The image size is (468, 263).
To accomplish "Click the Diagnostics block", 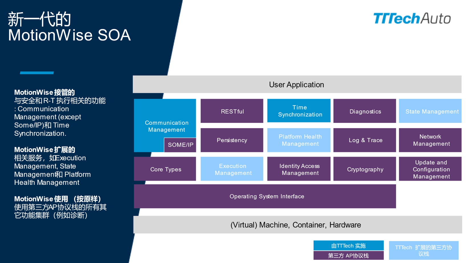I will coord(365,111).
